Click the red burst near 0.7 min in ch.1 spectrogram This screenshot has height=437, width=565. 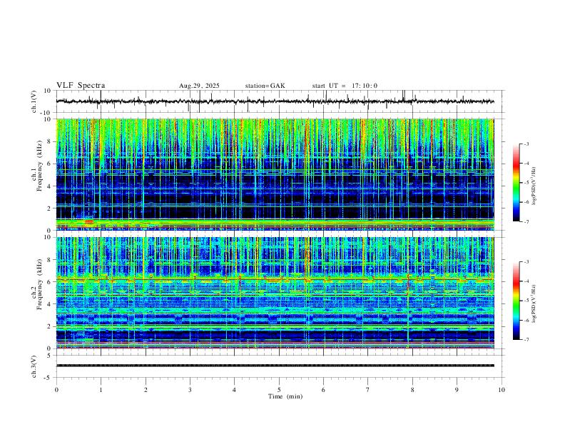(88, 221)
